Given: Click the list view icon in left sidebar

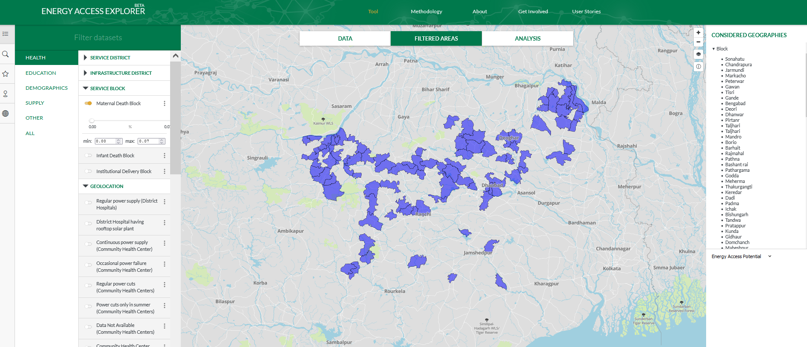Looking at the screenshot, I should click(6, 34).
